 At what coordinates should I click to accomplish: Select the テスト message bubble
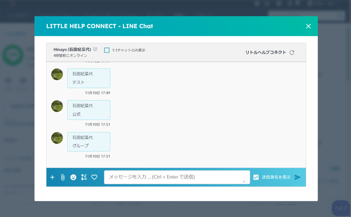tap(88, 78)
